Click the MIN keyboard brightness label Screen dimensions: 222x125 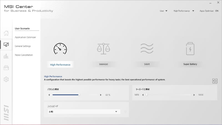coord(137,95)
